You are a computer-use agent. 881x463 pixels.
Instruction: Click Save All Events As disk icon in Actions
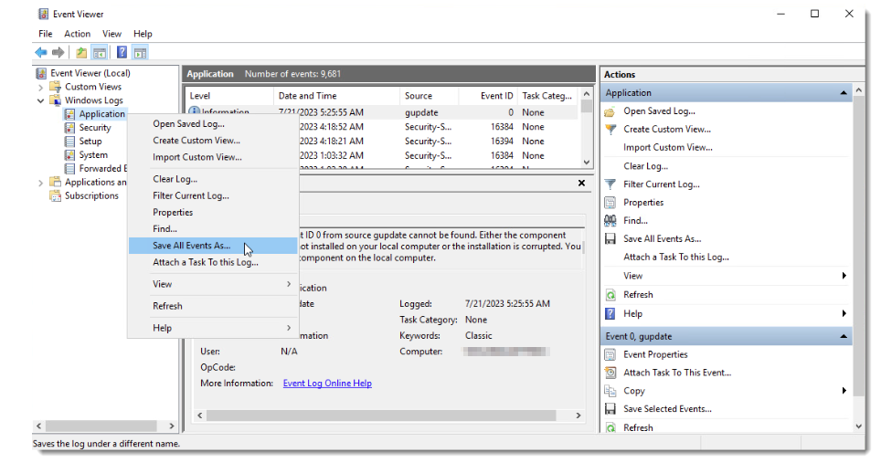[x=610, y=238]
